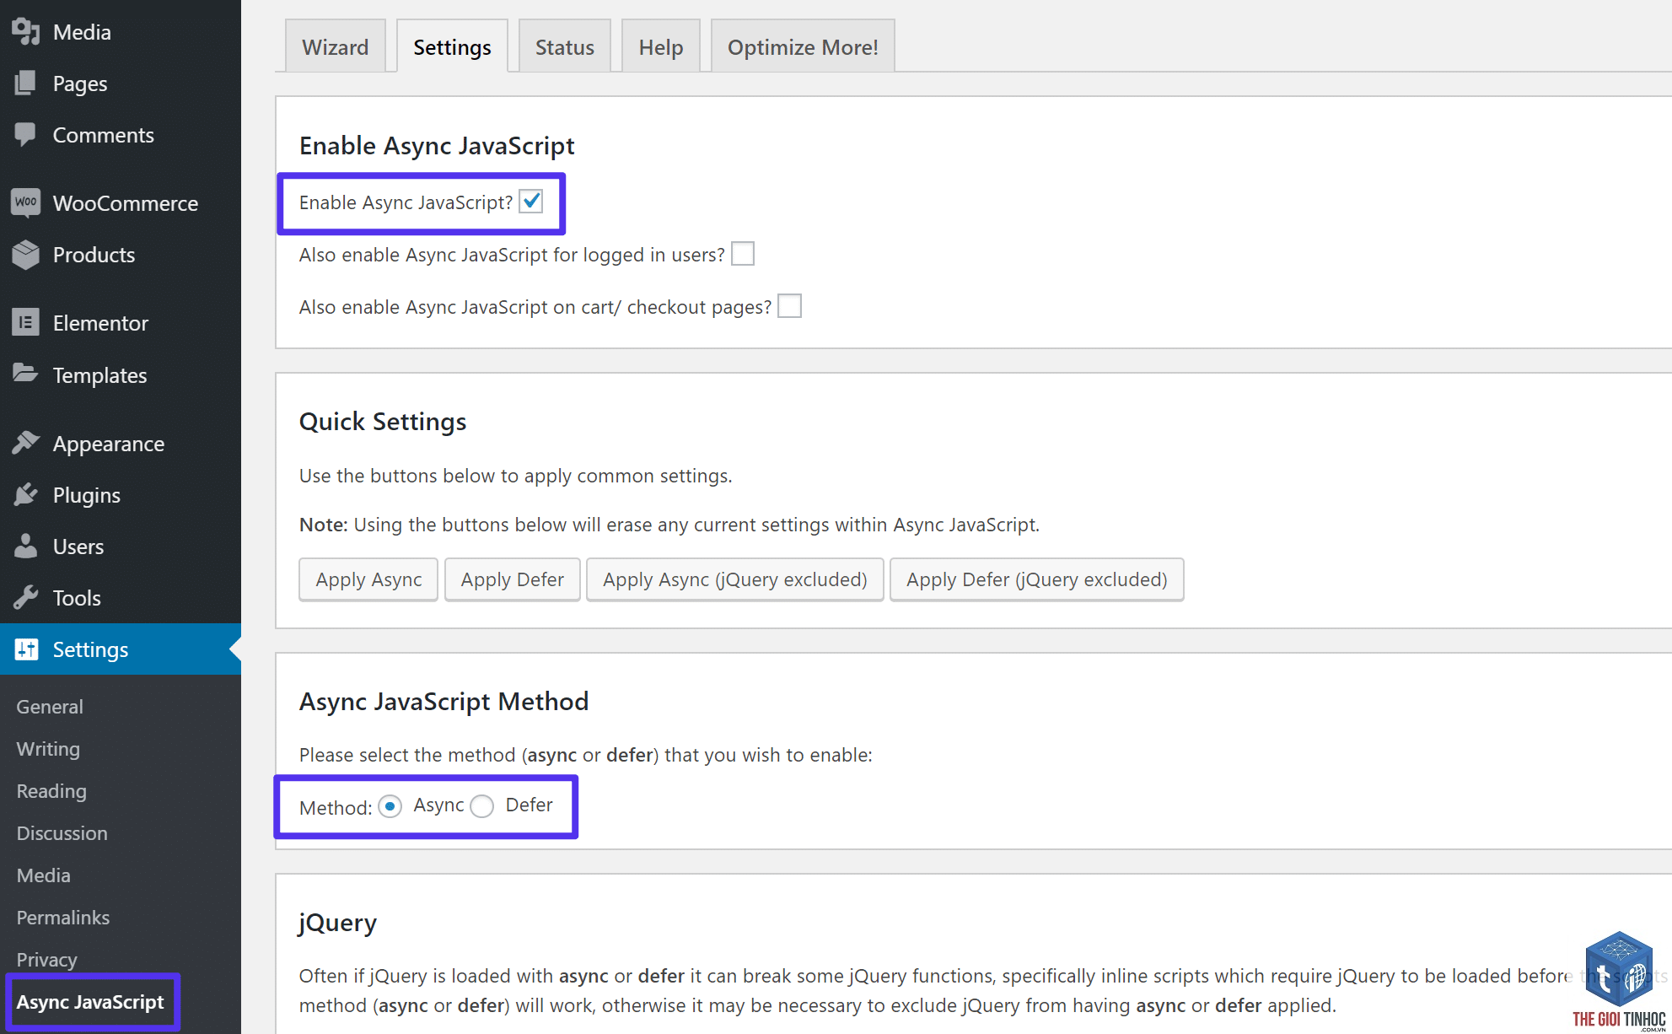Go to Writing settings submenu
Viewport: 1672px width, 1034px height.
(x=48, y=749)
